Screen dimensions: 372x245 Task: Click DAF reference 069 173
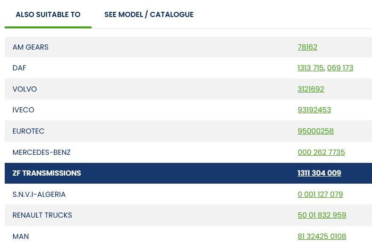340,68
